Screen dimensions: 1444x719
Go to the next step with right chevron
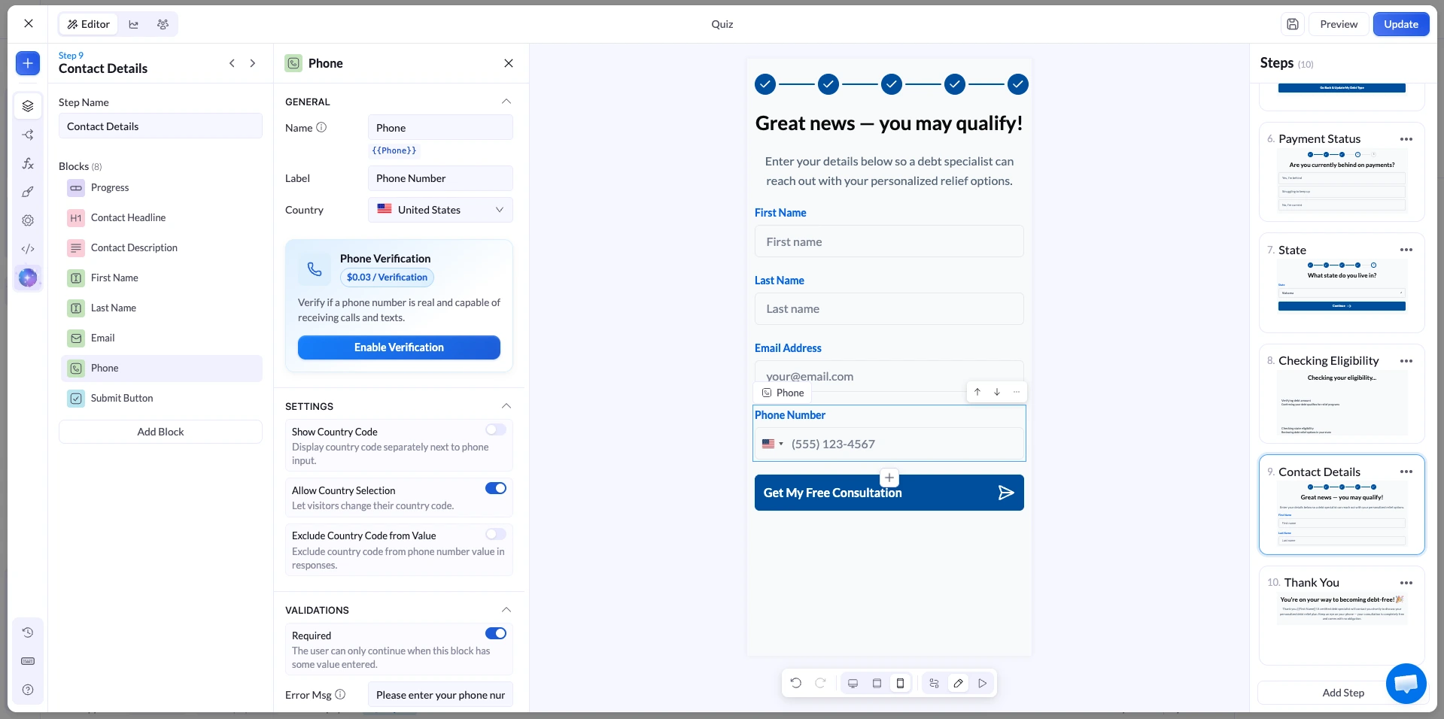(253, 63)
